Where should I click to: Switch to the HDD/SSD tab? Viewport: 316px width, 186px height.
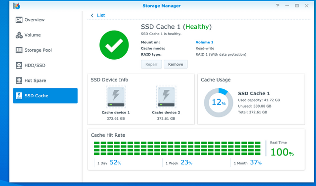45,65
